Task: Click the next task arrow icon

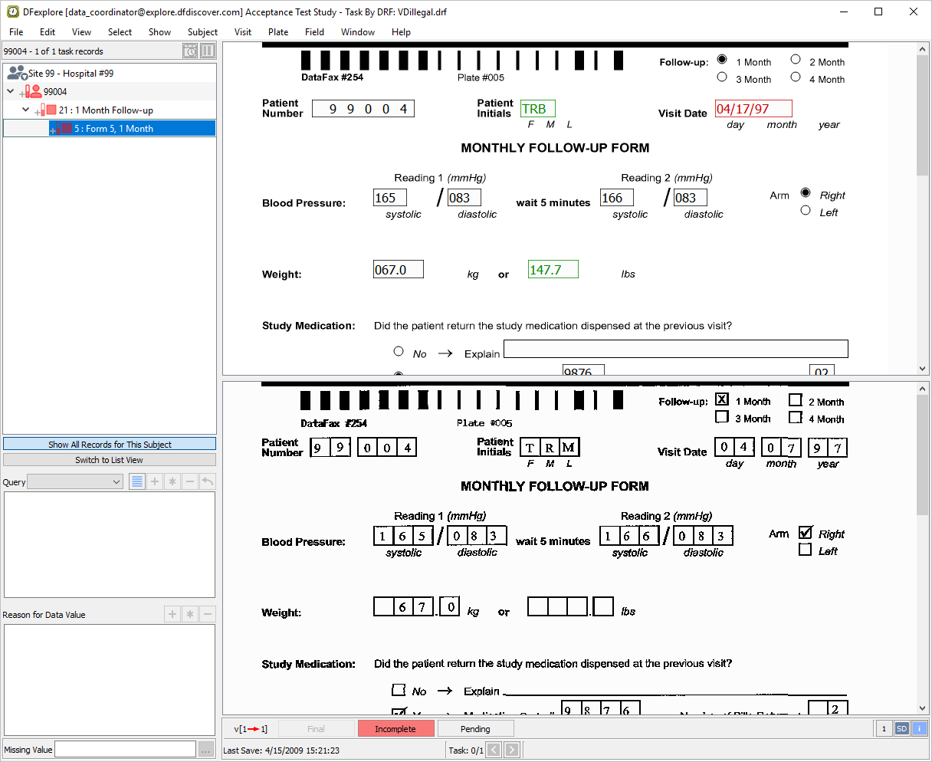Action: [x=512, y=751]
